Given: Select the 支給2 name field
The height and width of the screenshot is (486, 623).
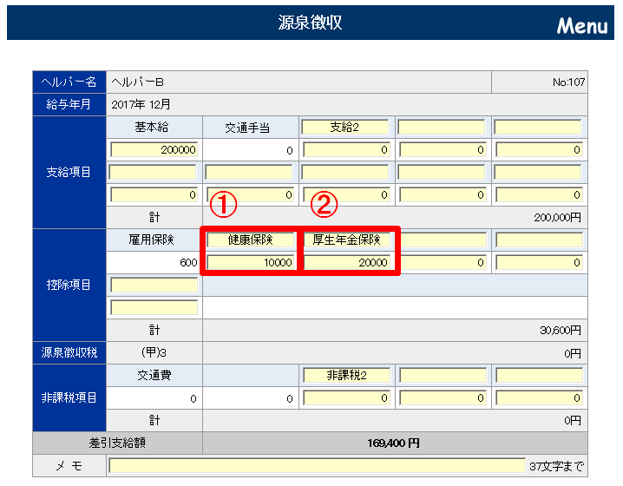Looking at the screenshot, I should tap(345, 127).
